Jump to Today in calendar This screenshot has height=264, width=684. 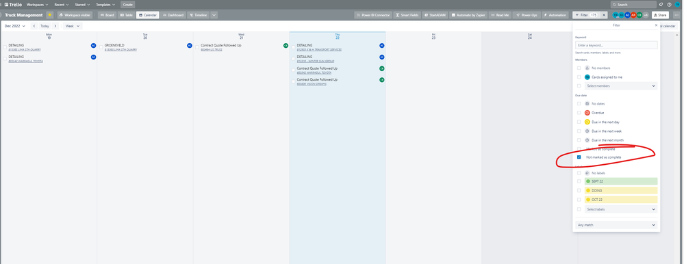click(x=45, y=26)
